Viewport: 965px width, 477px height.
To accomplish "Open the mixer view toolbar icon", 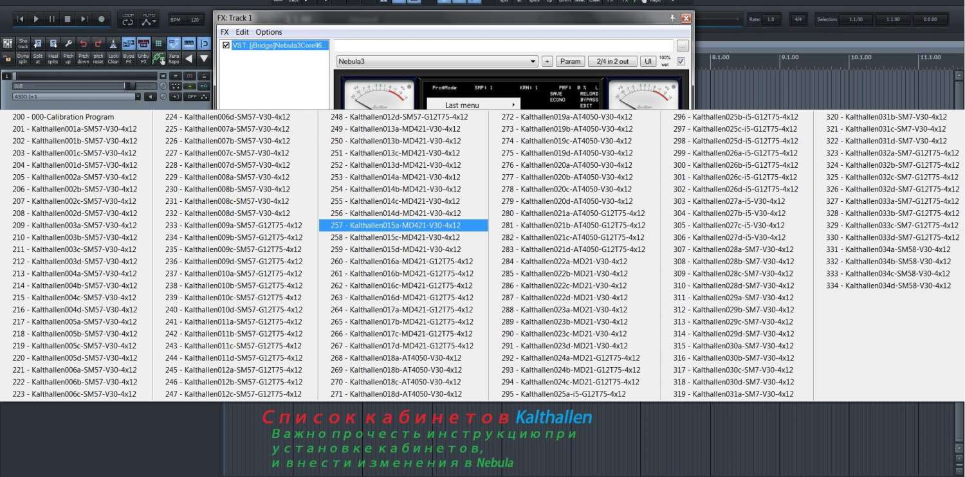I will click(8, 44).
